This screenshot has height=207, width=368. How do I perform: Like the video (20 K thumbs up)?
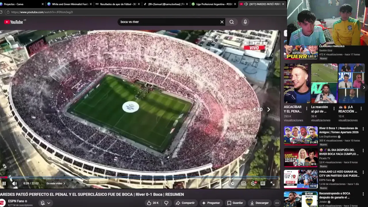pos(153,203)
